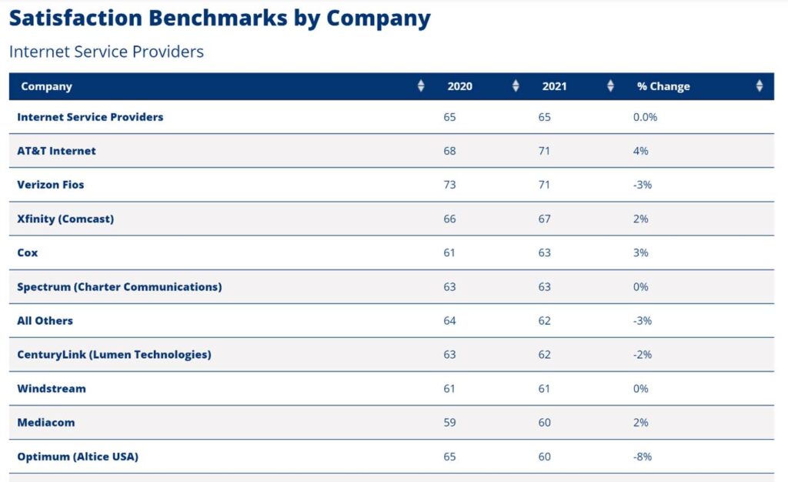Click the % Change header label
Viewport: 788px width, 482px height.
coord(663,86)
